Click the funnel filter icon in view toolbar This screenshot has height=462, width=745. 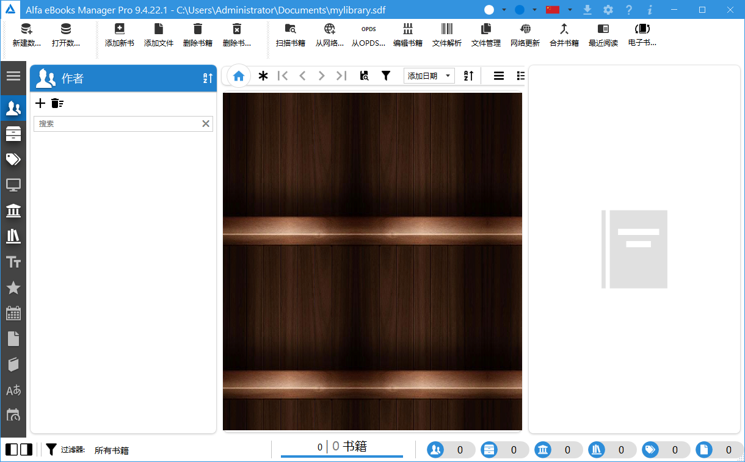386,76
